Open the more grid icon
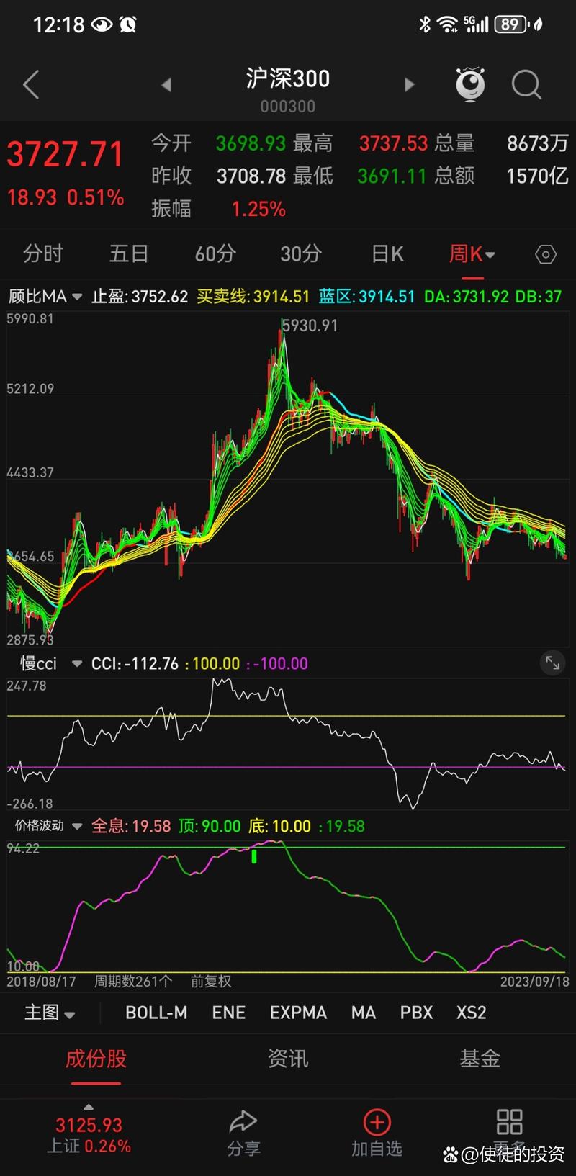The image size is (576, 1176). 509,1122
